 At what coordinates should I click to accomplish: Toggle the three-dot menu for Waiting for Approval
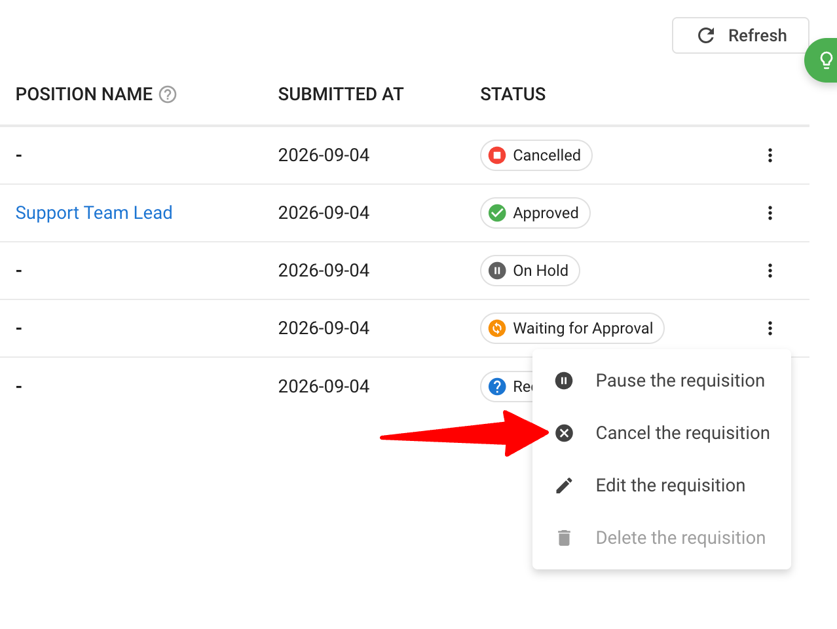tap(770, 328)
